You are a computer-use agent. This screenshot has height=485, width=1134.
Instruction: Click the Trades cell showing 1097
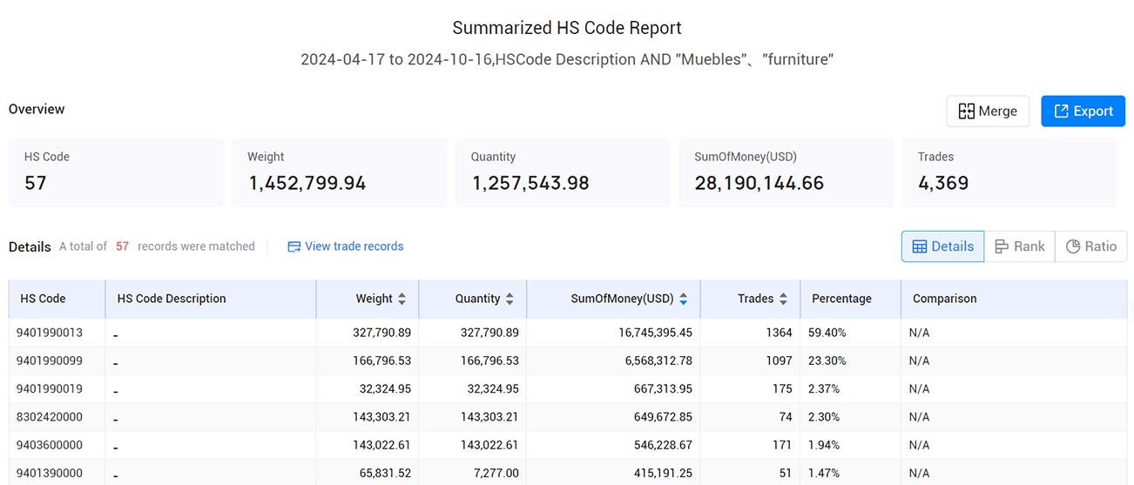click(750, 360)
